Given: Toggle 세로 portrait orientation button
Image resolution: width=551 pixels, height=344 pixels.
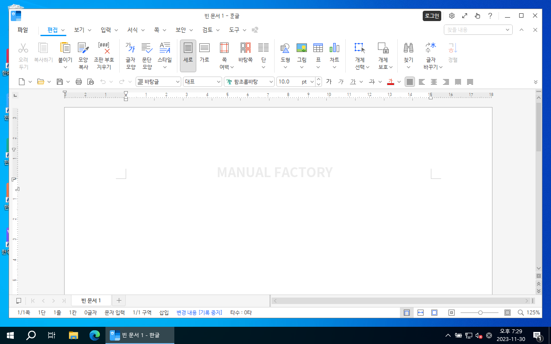Looking at the screenshot, I should 188,56.
